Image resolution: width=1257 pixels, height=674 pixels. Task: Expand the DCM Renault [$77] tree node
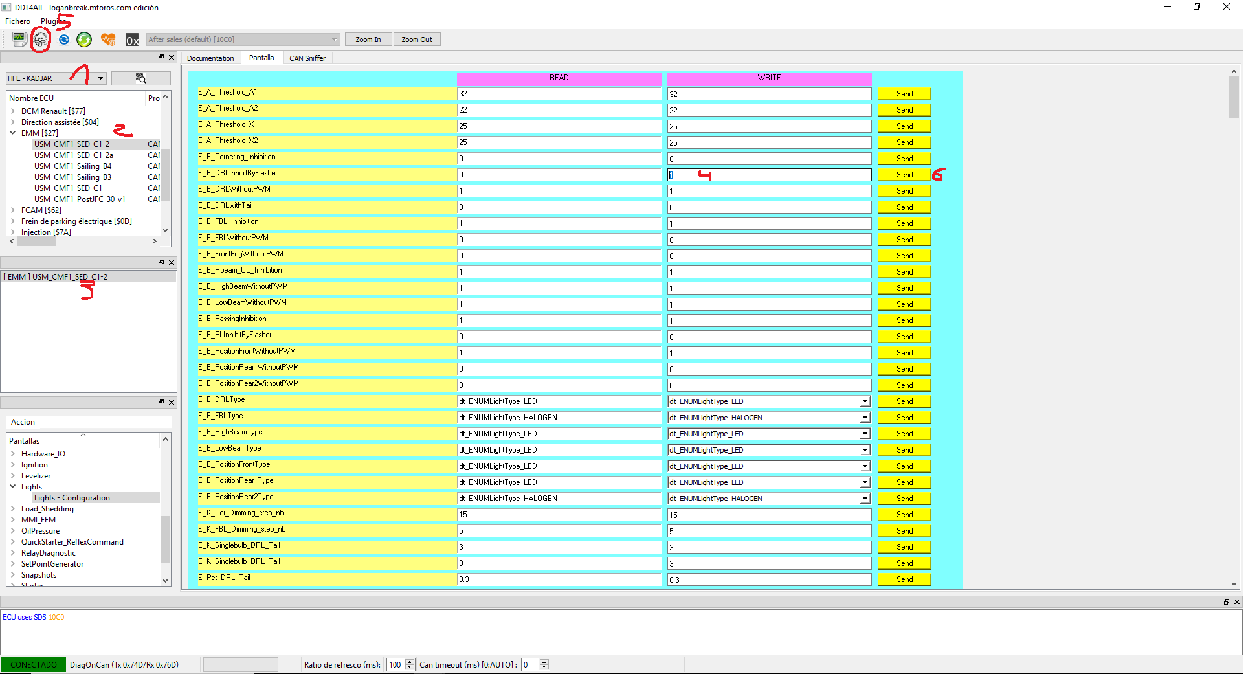(13, 111)
